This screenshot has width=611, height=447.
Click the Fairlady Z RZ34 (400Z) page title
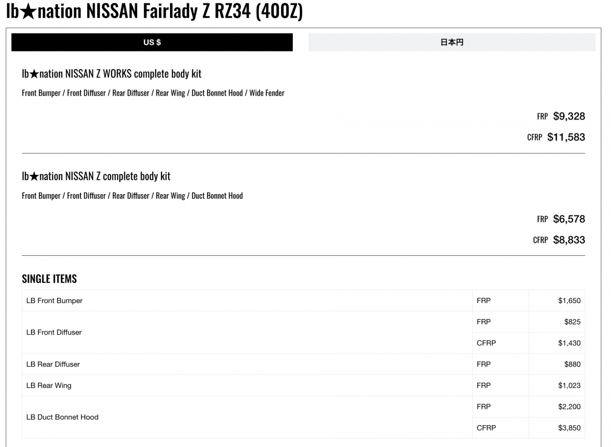[154, 11]
